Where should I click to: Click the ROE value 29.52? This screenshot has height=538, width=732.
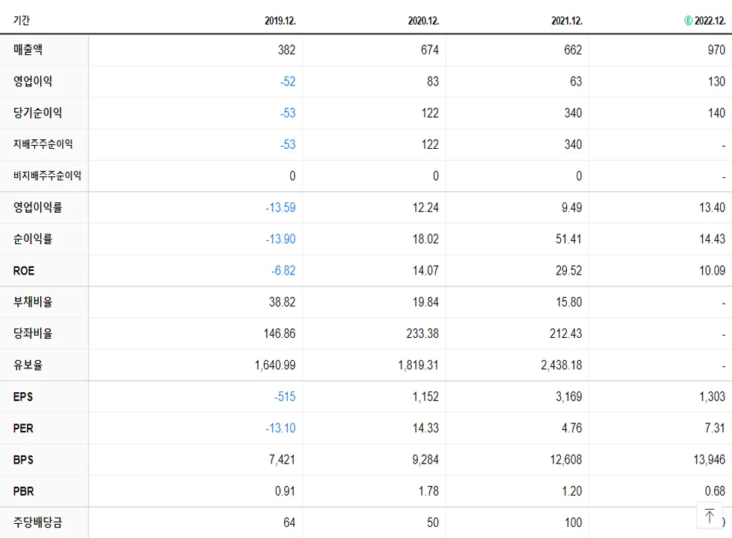[x=568, y=270]
